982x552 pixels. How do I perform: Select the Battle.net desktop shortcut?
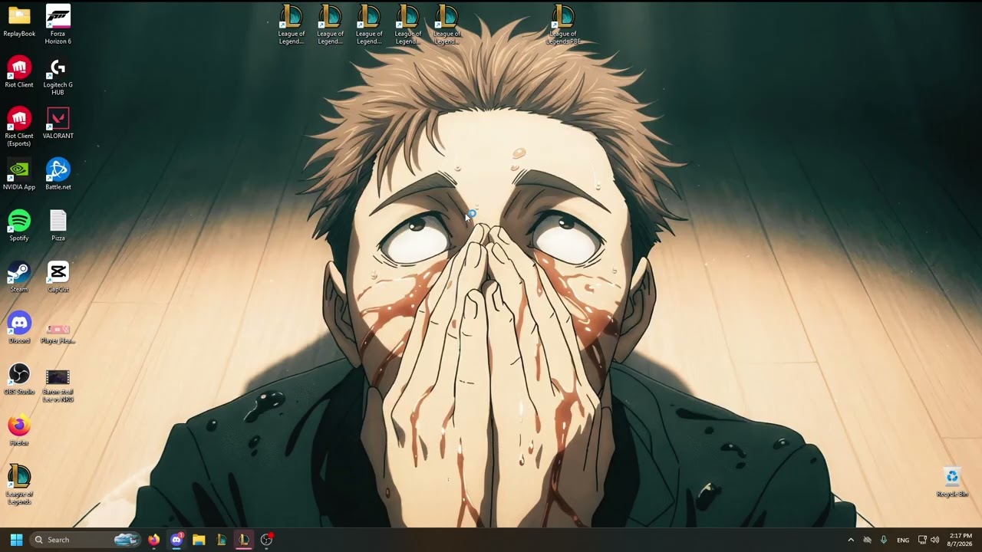click(58, 175)
